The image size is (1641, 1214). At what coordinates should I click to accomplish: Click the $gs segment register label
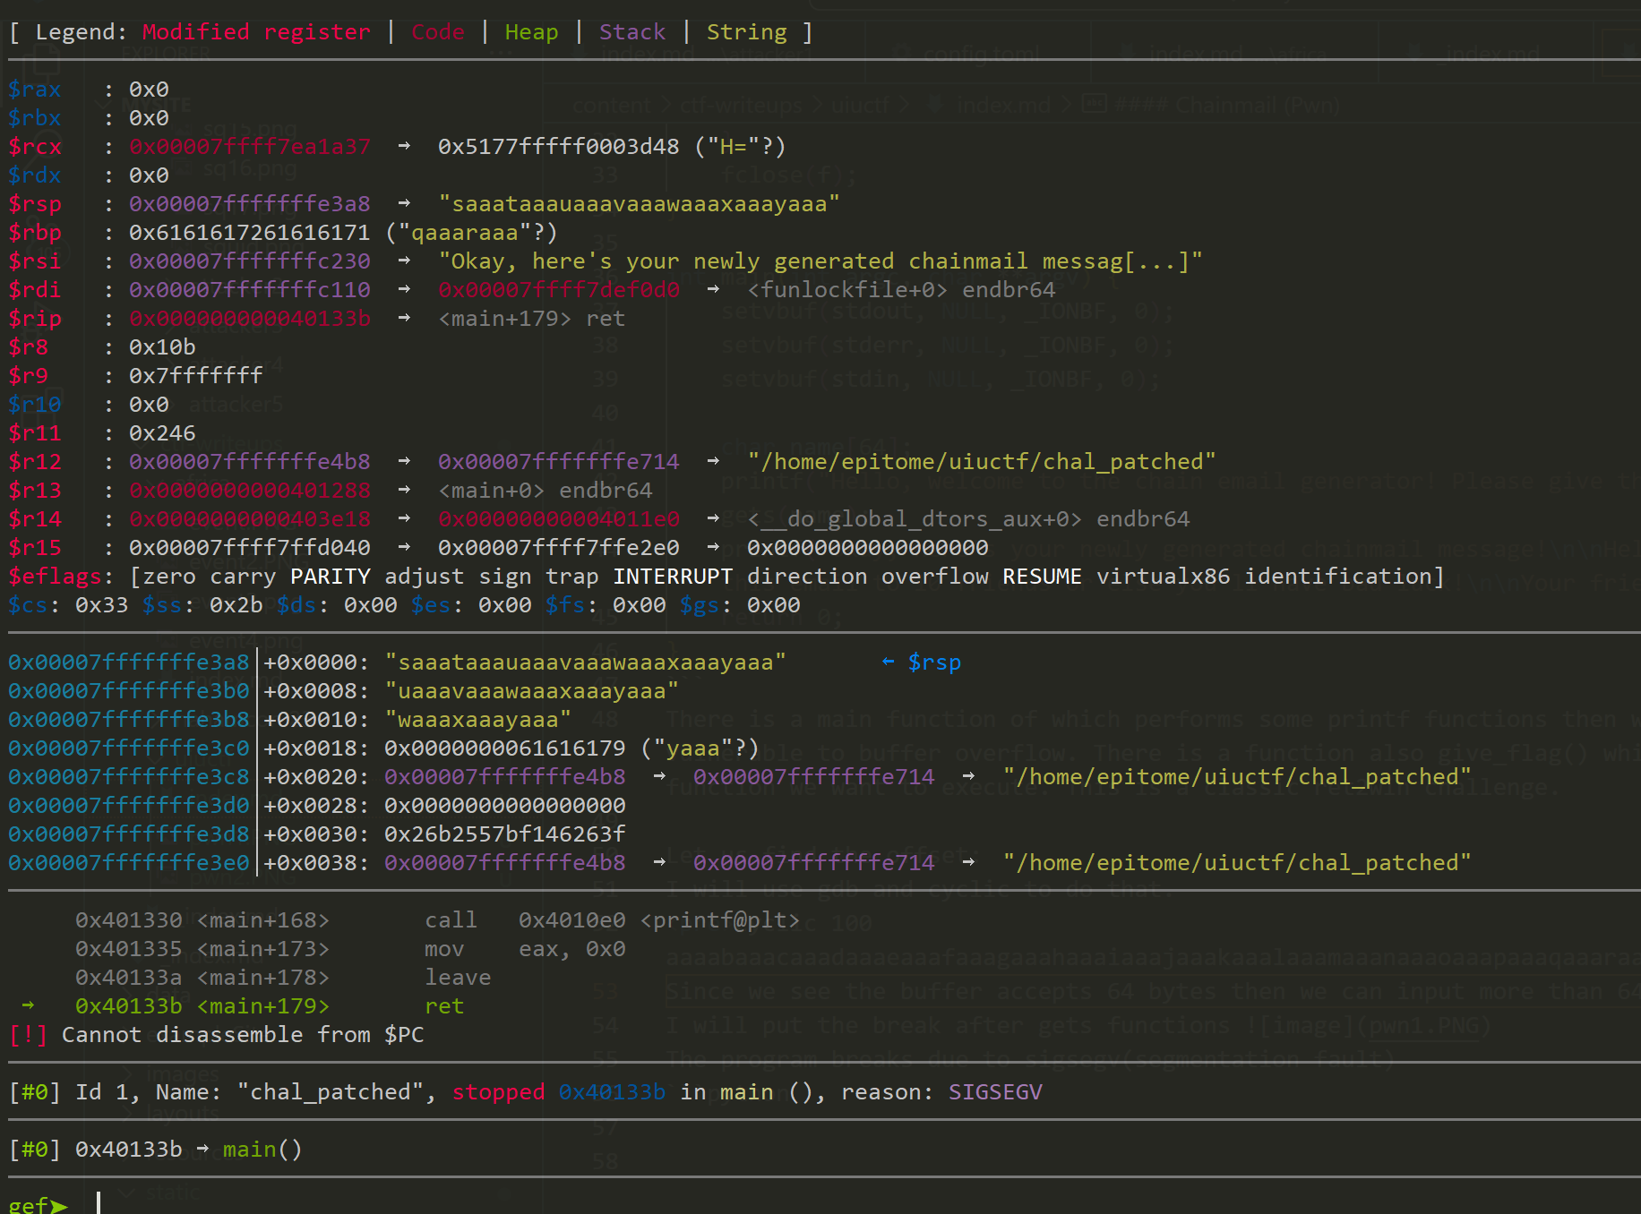click(700, 605)
